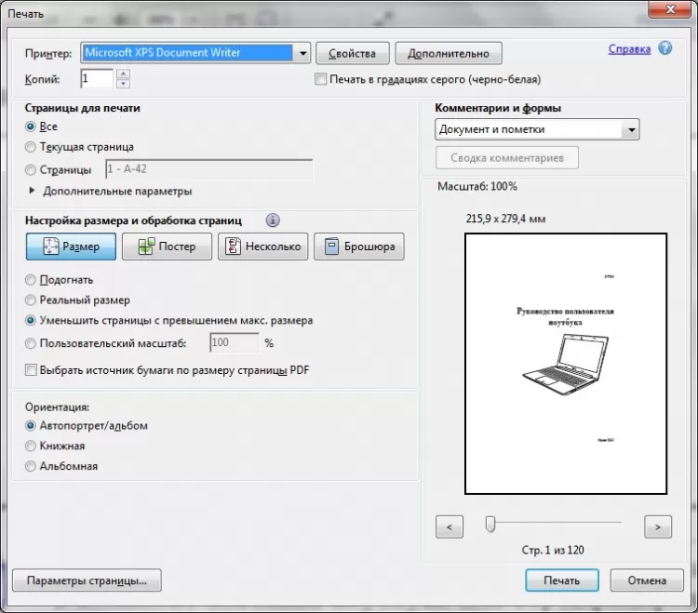Click the info icon beside page sizing heading
Viewport: 698px width, 613px height.
(x=273, y=220)
